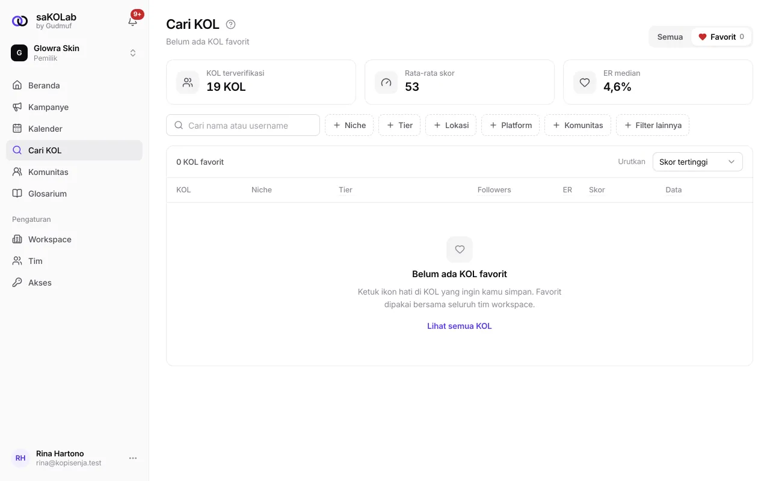Sort by the Followers column header

click(494, 190)
